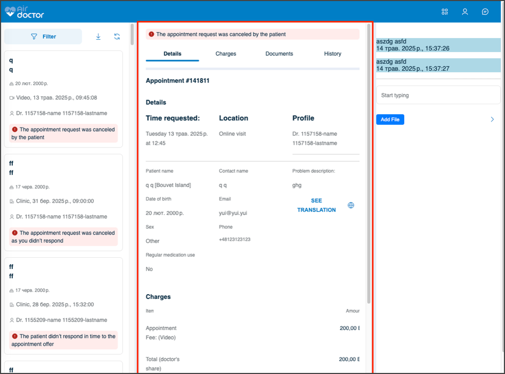Open the History tab

pyautogui.click(x=332, y=54)
